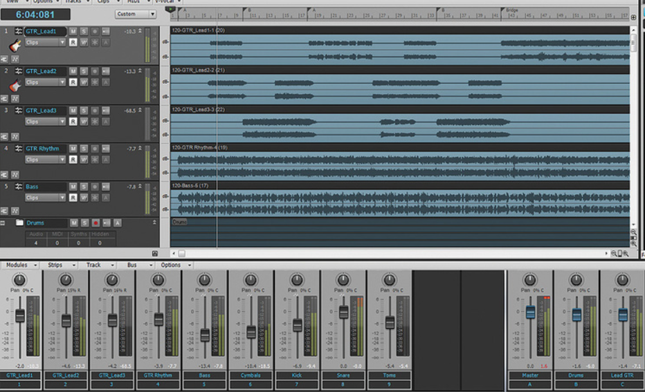
Task: Click the red record arm on Drums folder
Action: pos(96,223)
